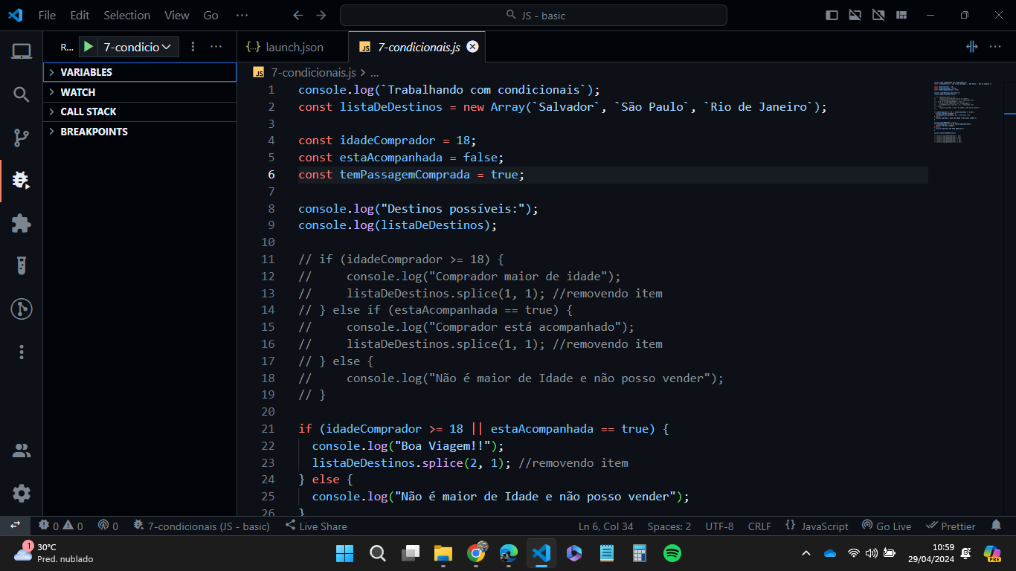Open breadcrumb ellipsis after 7-condicionais.js
The height and width of the screenshot is (571, 1016).
374,73
